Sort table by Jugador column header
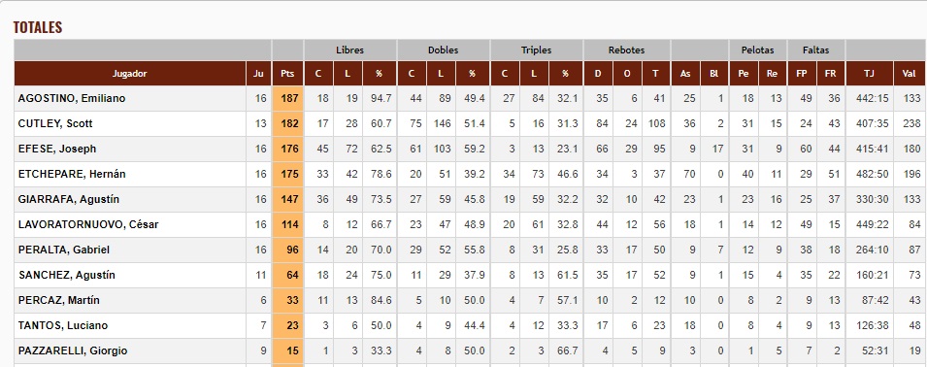927x367 pixels. pos(130,74)
